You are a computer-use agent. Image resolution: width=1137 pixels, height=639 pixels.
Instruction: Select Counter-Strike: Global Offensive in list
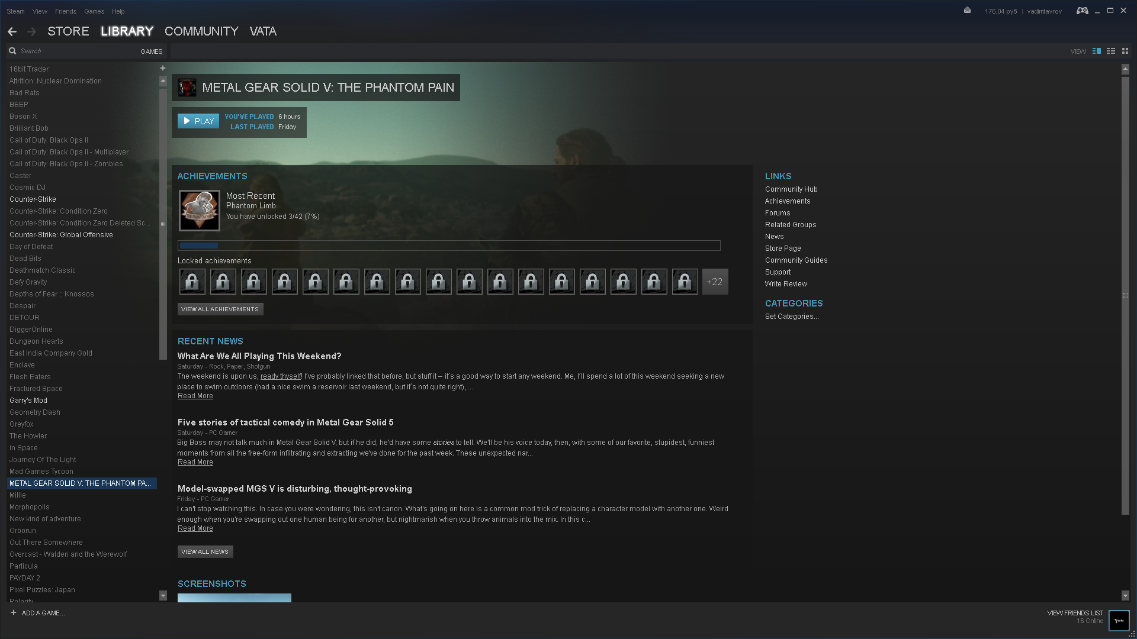tap(61, 235)
